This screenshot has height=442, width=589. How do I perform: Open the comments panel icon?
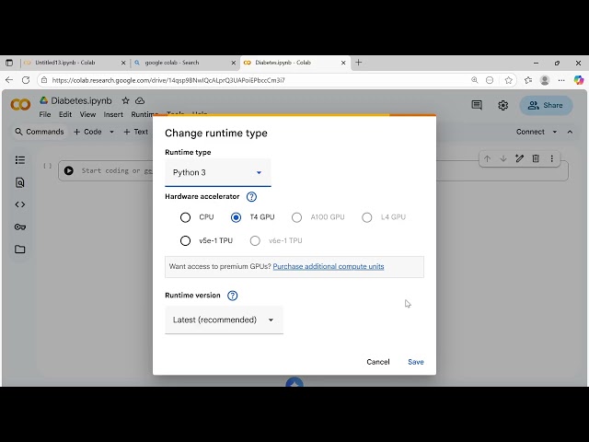pyautogui.click(x=477, y=105)
